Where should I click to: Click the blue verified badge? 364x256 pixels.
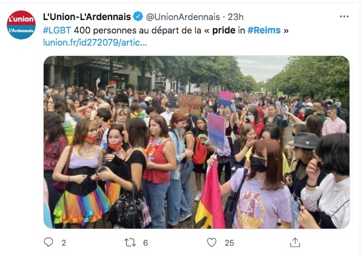pos(138,16)
